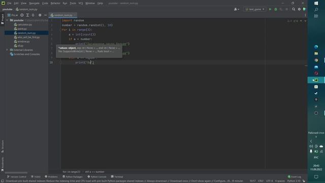Viewport: 325px width, 183px height.
Task: Open the Python Console tool window
Action: pyautogui.click(x=97, y=177)
